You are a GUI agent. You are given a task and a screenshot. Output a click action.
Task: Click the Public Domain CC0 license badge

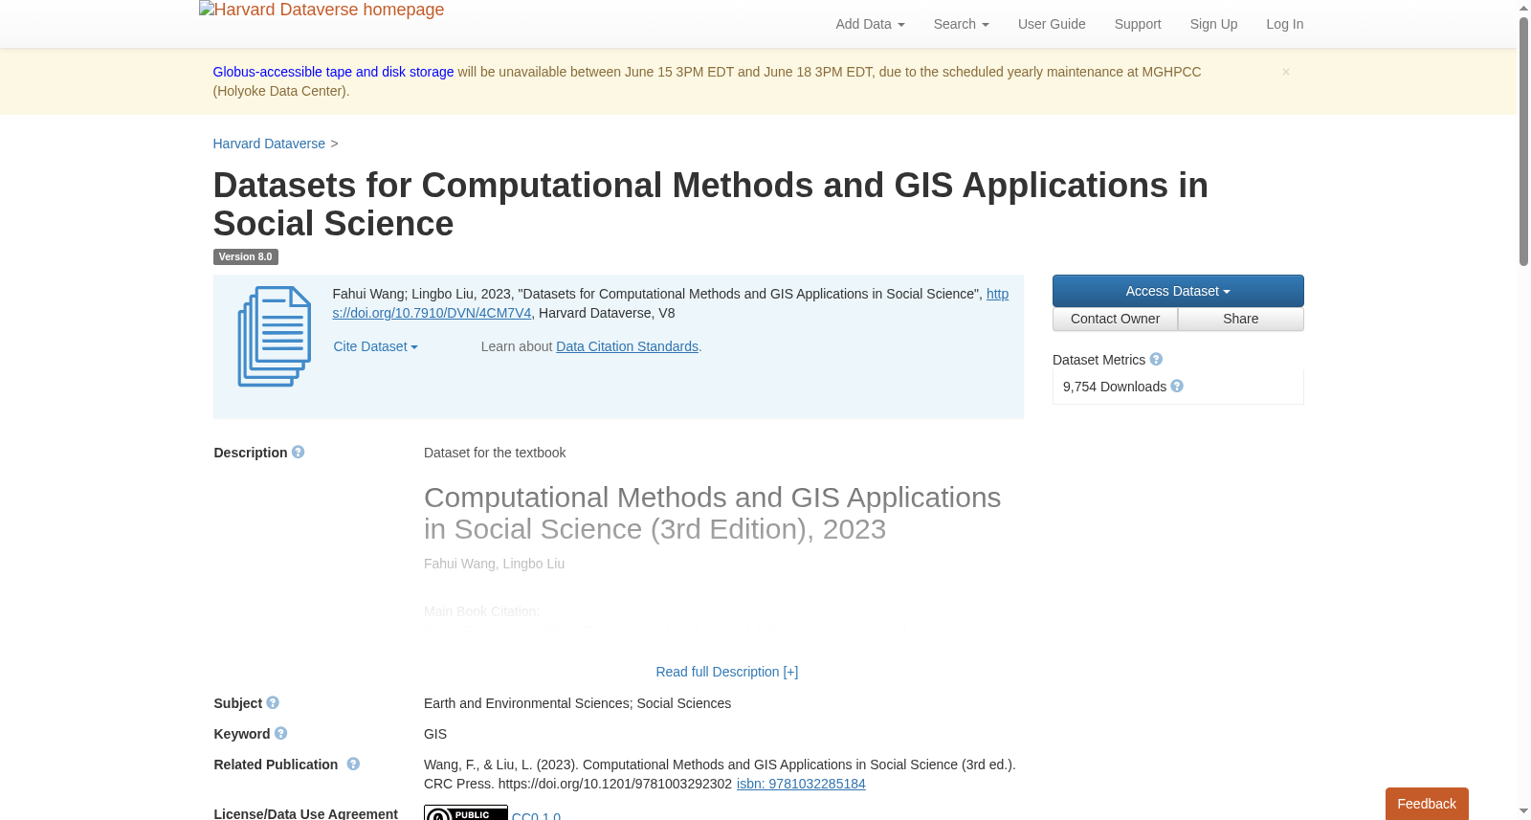point(466,813)
